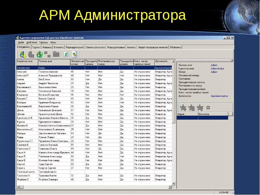Select the row Воинов Сергей
This screenshot has height=195, width=260.
94,99
